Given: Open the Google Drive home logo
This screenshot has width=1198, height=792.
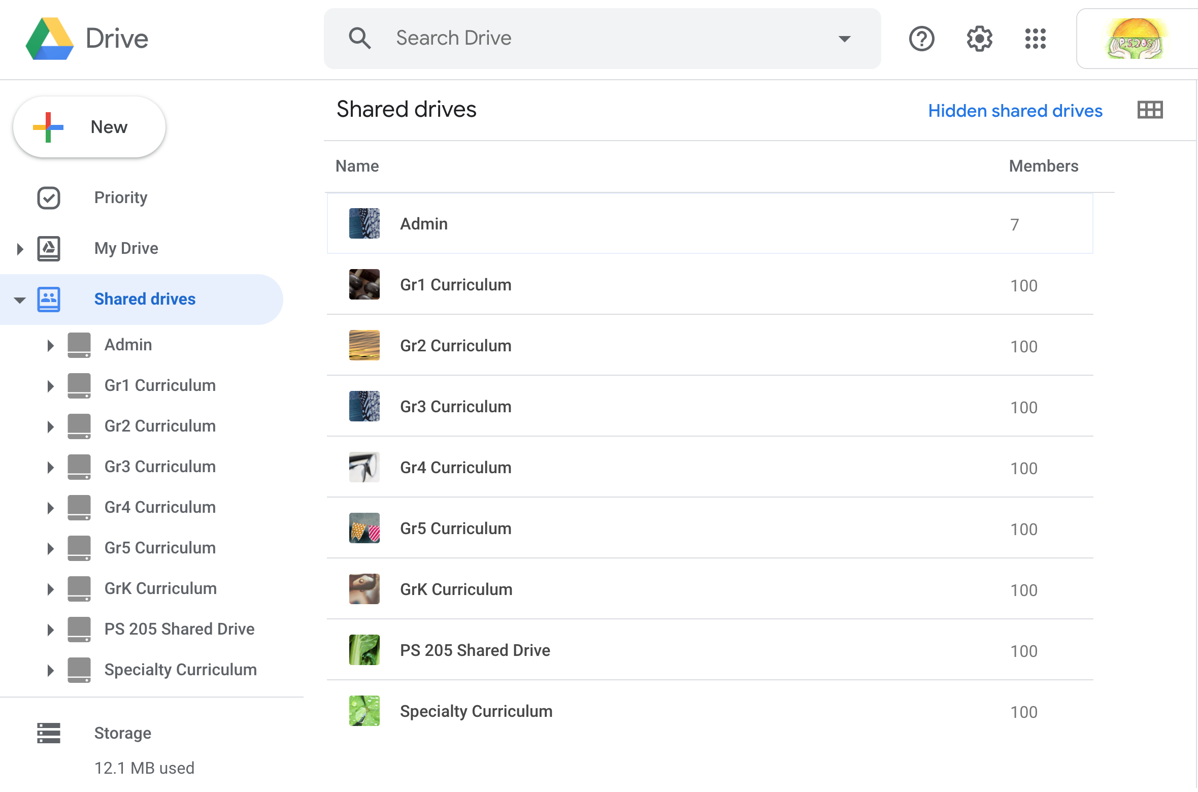Looking at the screenshot, I should tap(86, 38).
